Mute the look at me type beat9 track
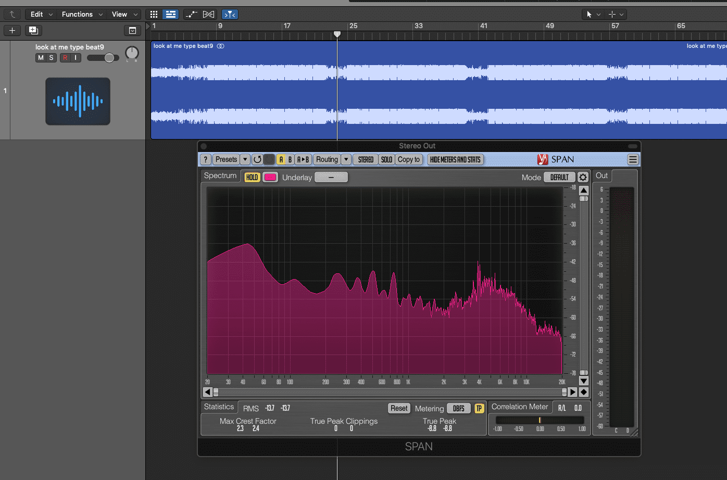This screenshot has width=727, height=480. pos(41,58)
